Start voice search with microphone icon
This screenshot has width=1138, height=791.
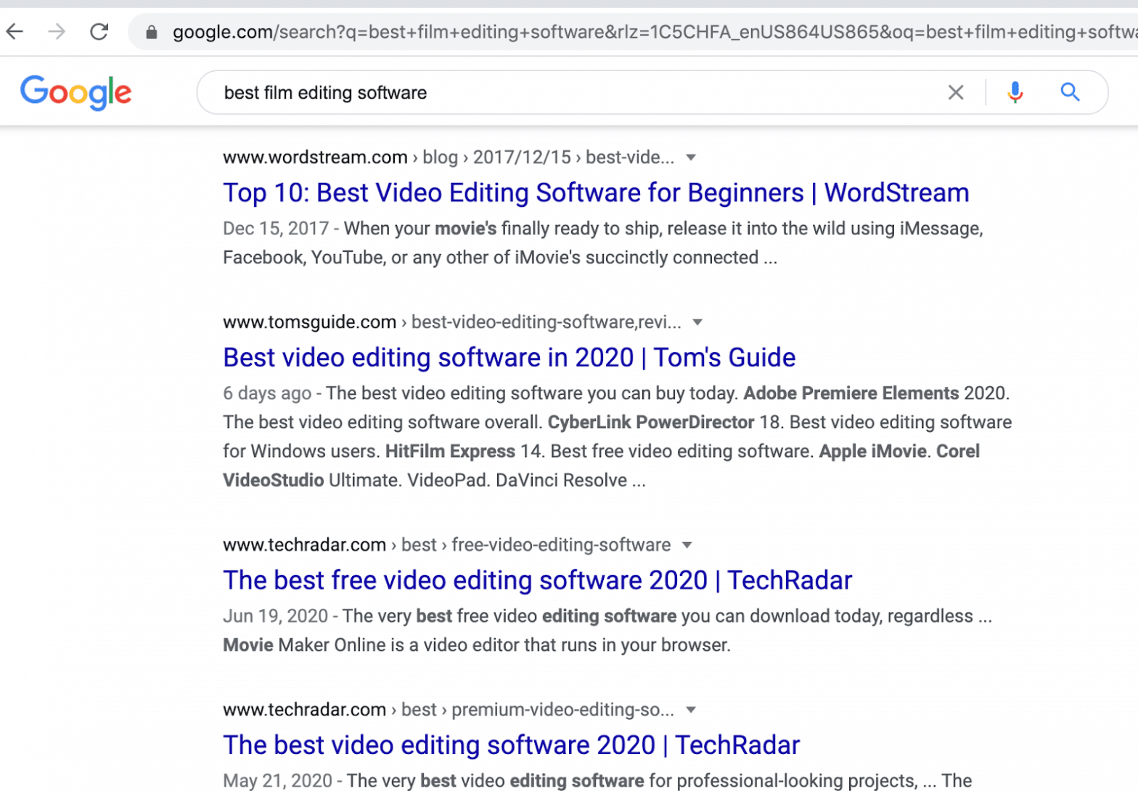(x=1015, y=92)
